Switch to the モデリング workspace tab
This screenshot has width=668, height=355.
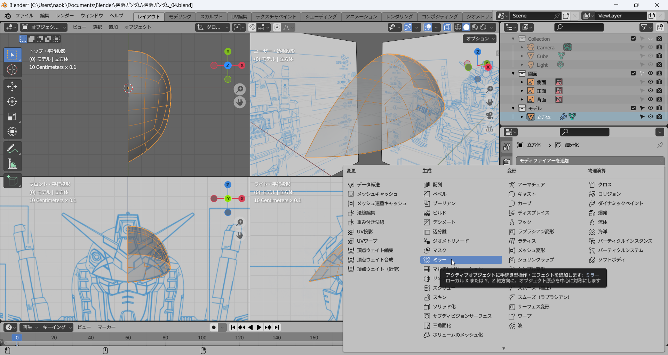pyautogui.click(x=180, y=16)
